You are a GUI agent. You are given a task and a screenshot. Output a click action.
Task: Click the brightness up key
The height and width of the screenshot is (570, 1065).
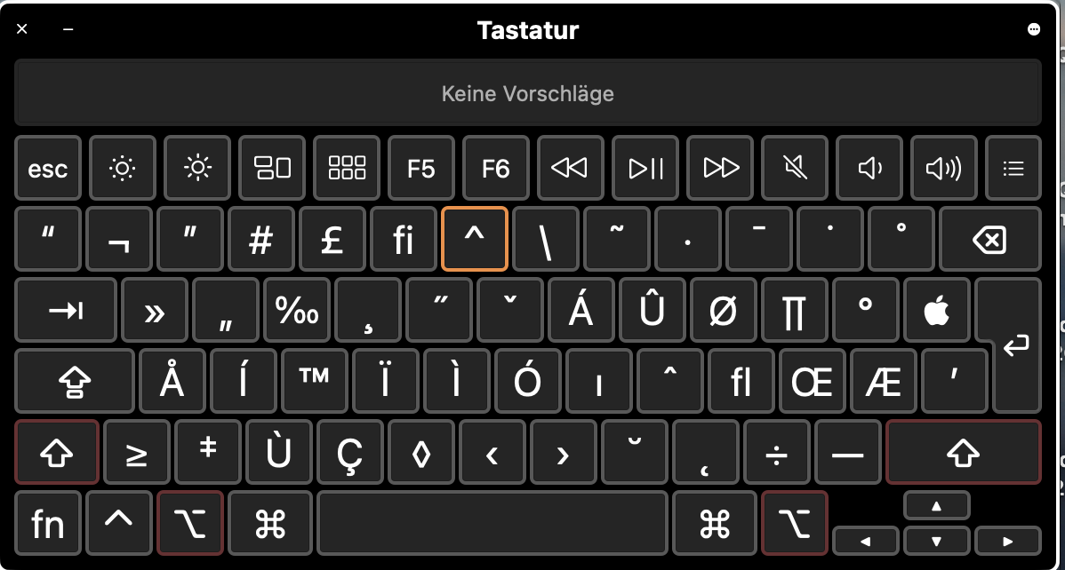(x=197, y=168)
